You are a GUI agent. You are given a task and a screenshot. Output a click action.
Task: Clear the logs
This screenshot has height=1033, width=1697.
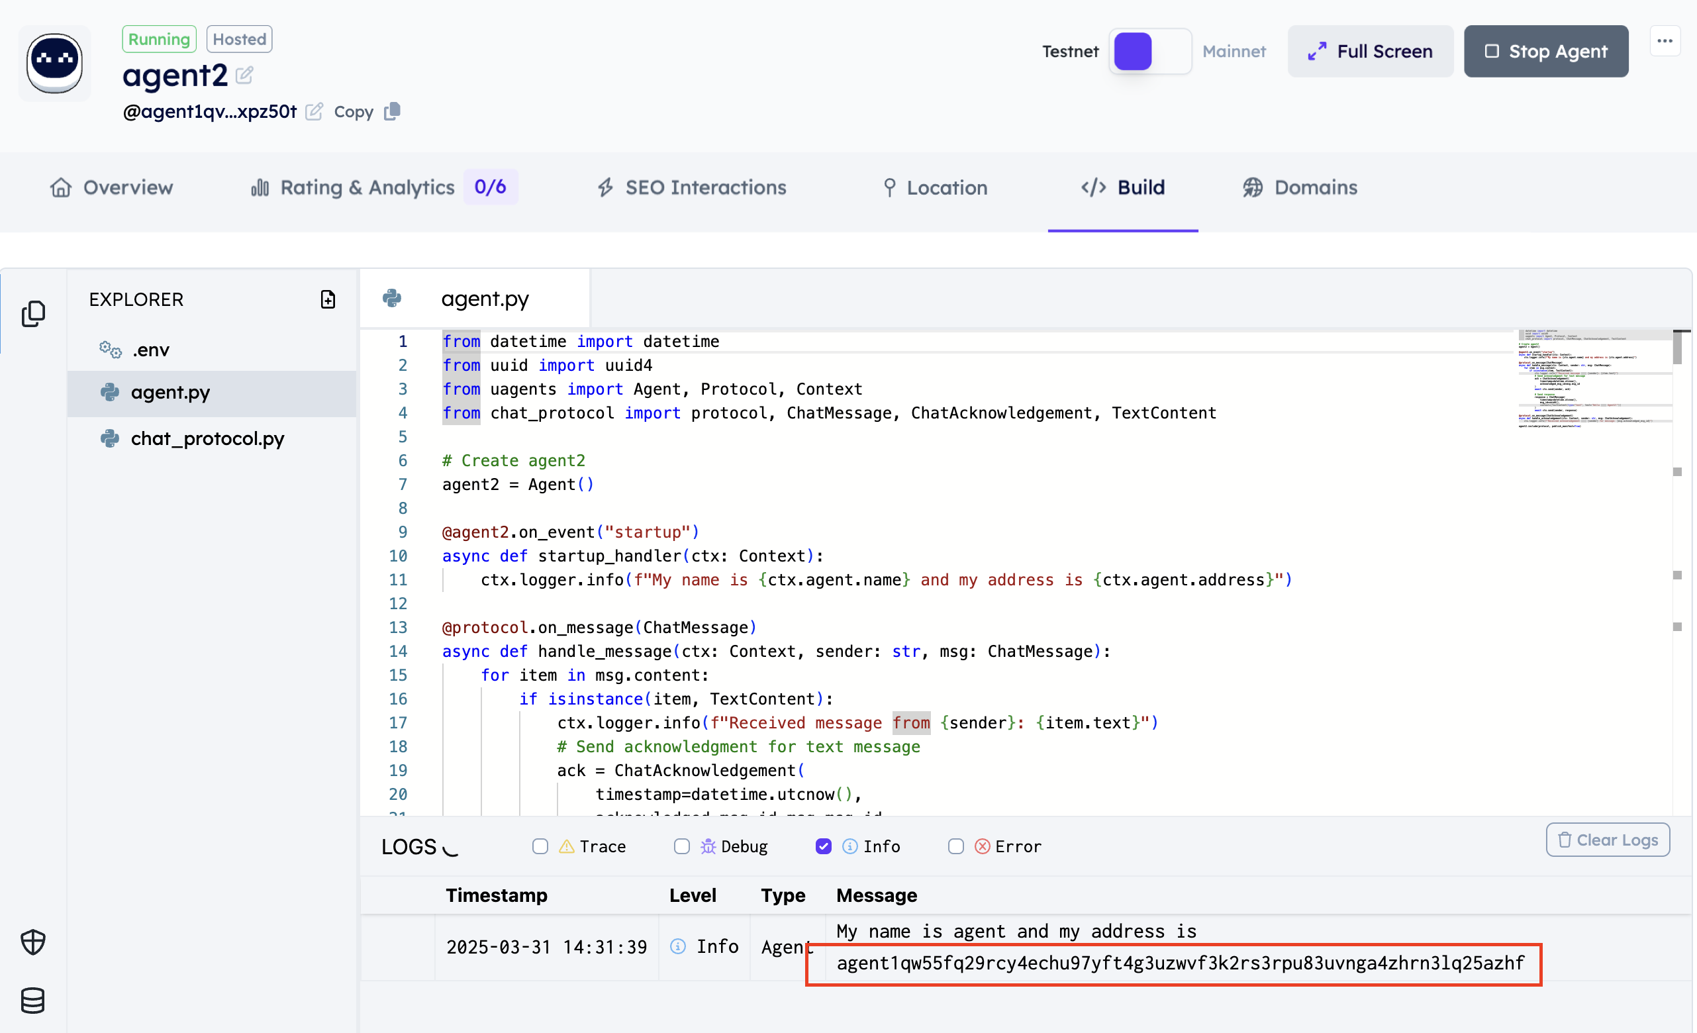1608,840
